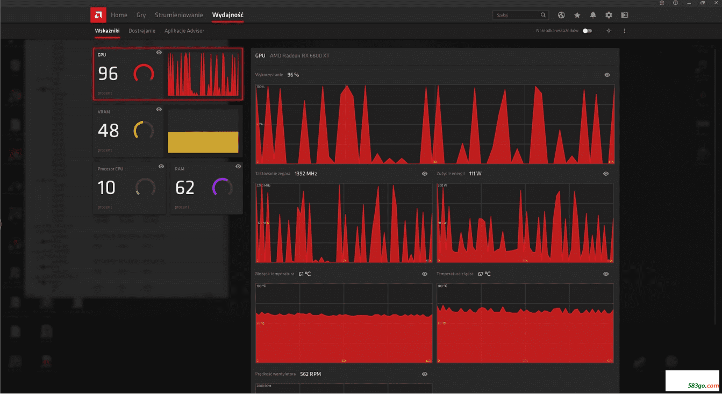The width and height of the screenshot is (722, 394).
Task: Select the RAM 62 percent card
Action: (x=206, y=188)
